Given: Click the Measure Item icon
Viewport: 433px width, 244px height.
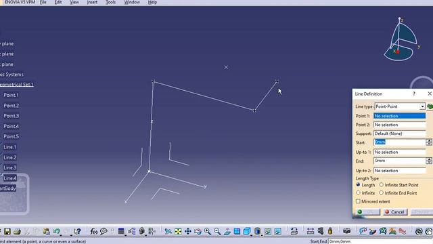Looking at the screenshot, I should click(320, 231).
